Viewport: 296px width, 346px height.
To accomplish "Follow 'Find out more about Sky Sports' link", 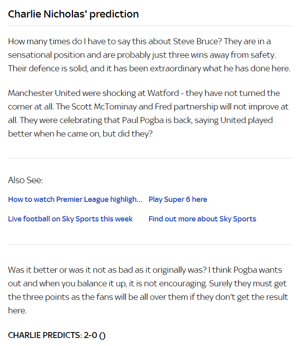I will click(202, 219).
